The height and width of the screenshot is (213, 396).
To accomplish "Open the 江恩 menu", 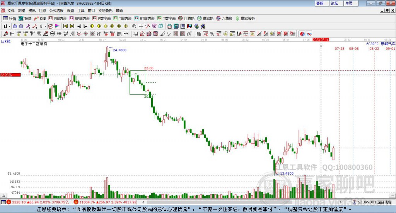I will click(43, 10).
